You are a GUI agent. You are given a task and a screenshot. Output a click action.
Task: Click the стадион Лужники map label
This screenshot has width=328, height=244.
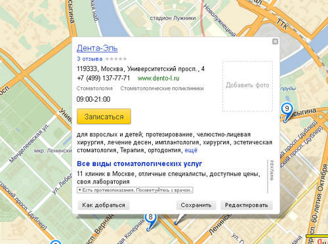(x=173, y=18)
